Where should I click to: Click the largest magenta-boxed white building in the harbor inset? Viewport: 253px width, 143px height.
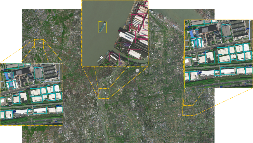[126, 37]
